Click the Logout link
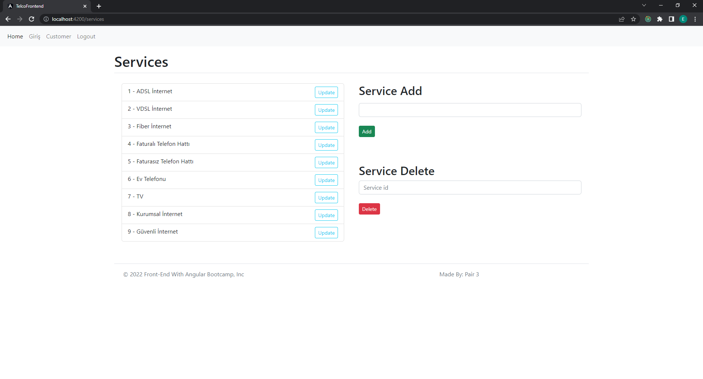This screenshot has height=379, width=703. pyautogui.click(x=86, y=36)
